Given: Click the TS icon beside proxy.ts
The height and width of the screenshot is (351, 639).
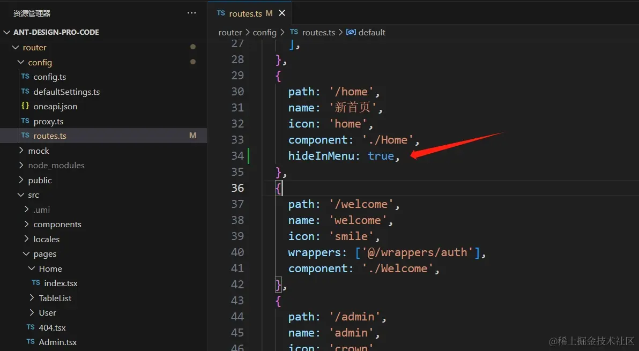Looking at the screenshot, I should pos(25,121).
